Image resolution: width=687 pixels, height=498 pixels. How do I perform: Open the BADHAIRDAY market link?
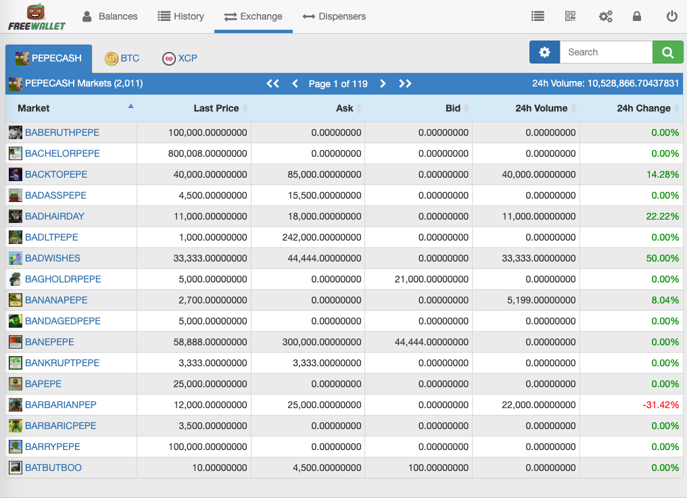coord(55,216)
